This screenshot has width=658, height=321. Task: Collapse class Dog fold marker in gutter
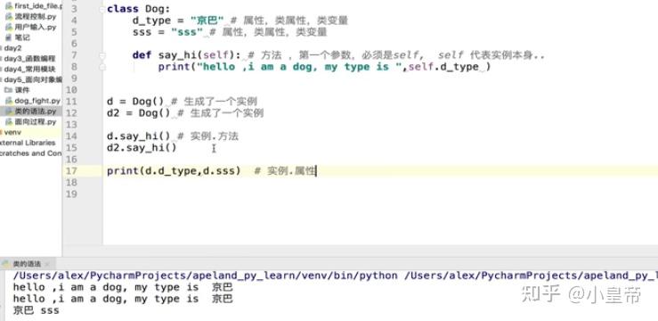102,9
